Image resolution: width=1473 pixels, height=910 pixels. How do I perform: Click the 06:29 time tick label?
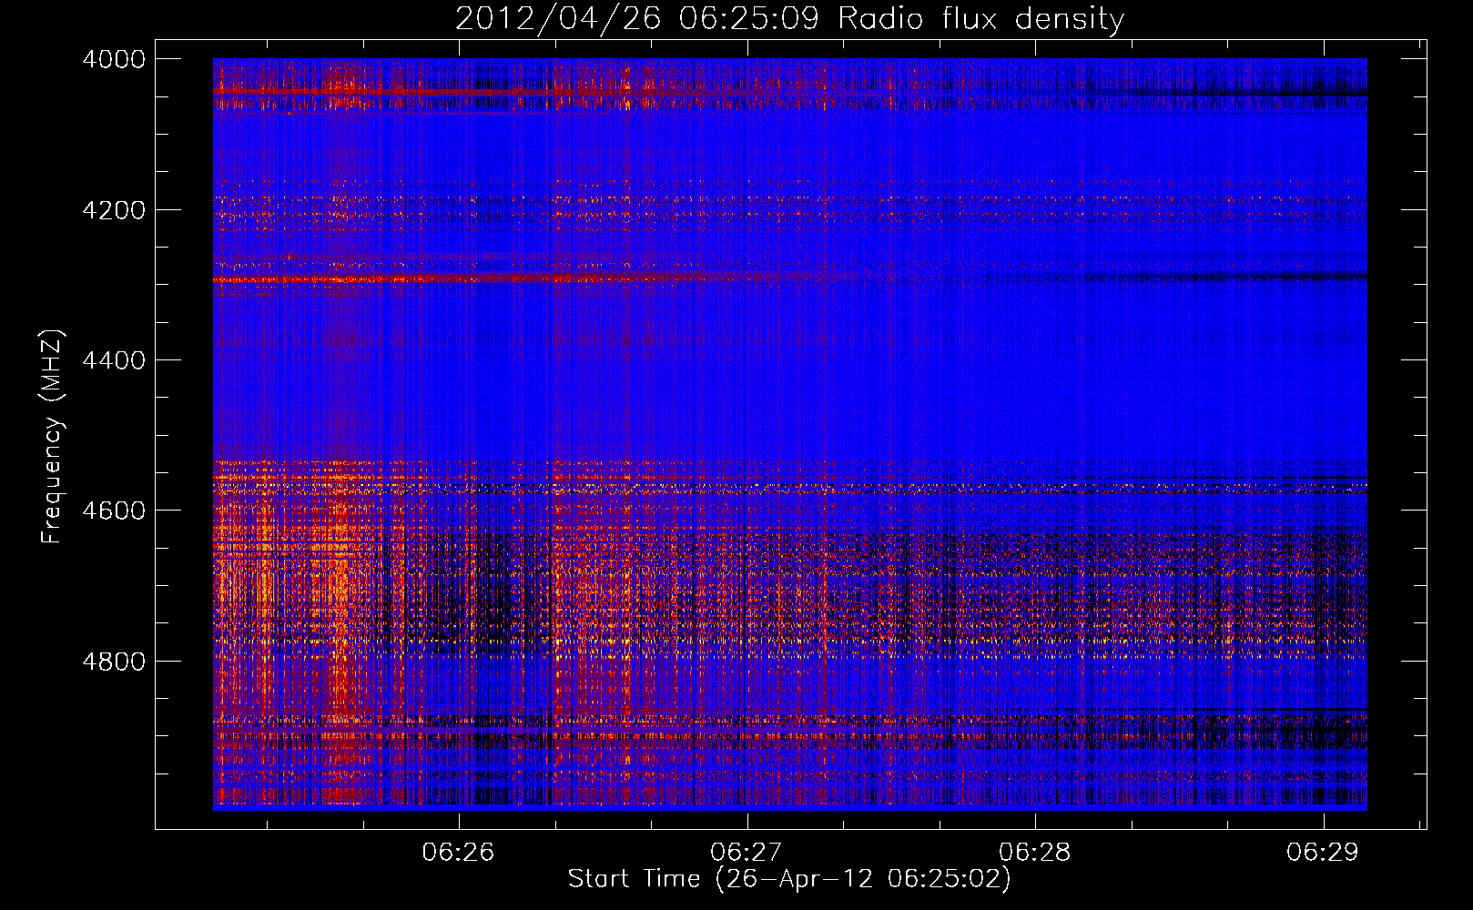click(x=1323, y=852)
